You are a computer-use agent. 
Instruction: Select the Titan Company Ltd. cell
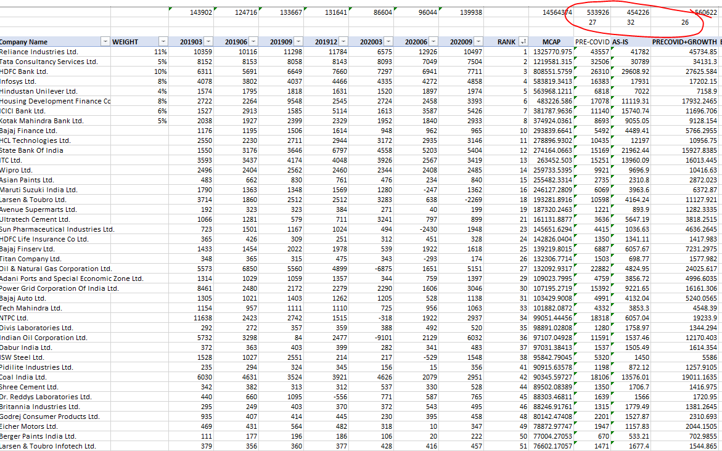pos(55,259)
